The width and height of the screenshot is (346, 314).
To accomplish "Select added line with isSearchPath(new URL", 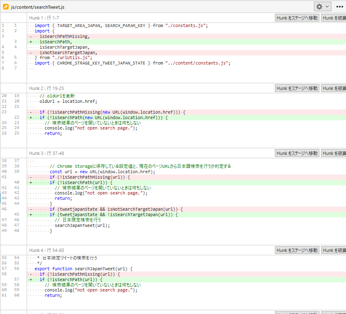I will pyautogui.click(x=186, y=117).
